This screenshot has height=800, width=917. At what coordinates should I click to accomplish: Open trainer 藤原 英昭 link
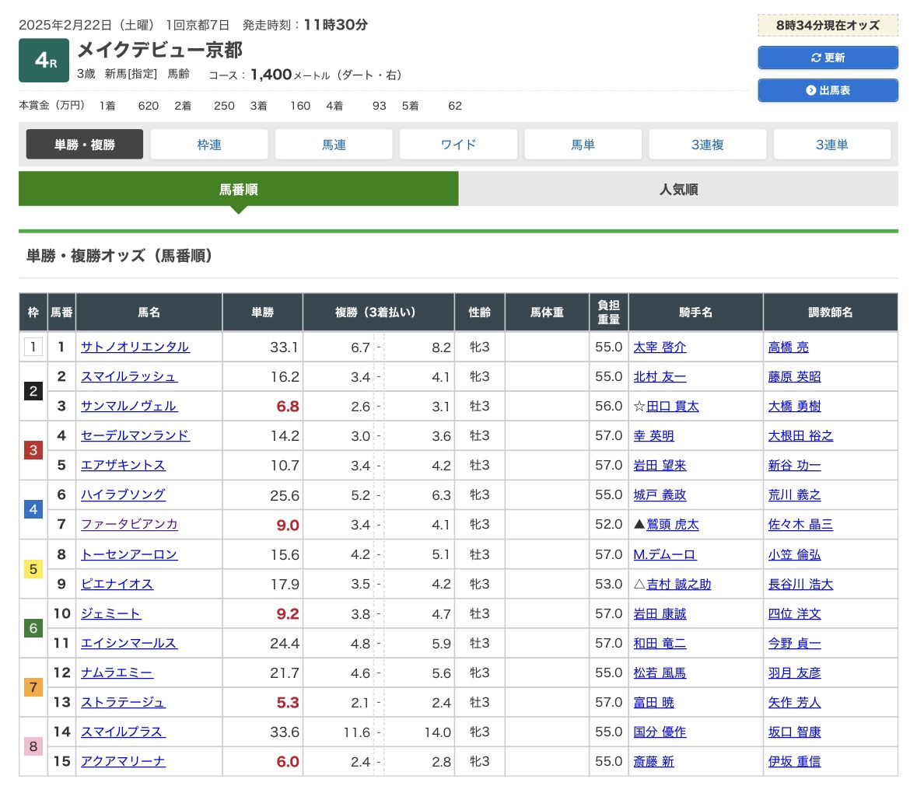tap(794, 377)
